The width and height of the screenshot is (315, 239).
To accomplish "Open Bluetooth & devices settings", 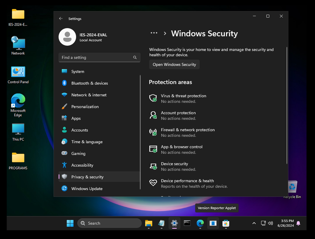I will pyautogui.click(x=99, y=83).
